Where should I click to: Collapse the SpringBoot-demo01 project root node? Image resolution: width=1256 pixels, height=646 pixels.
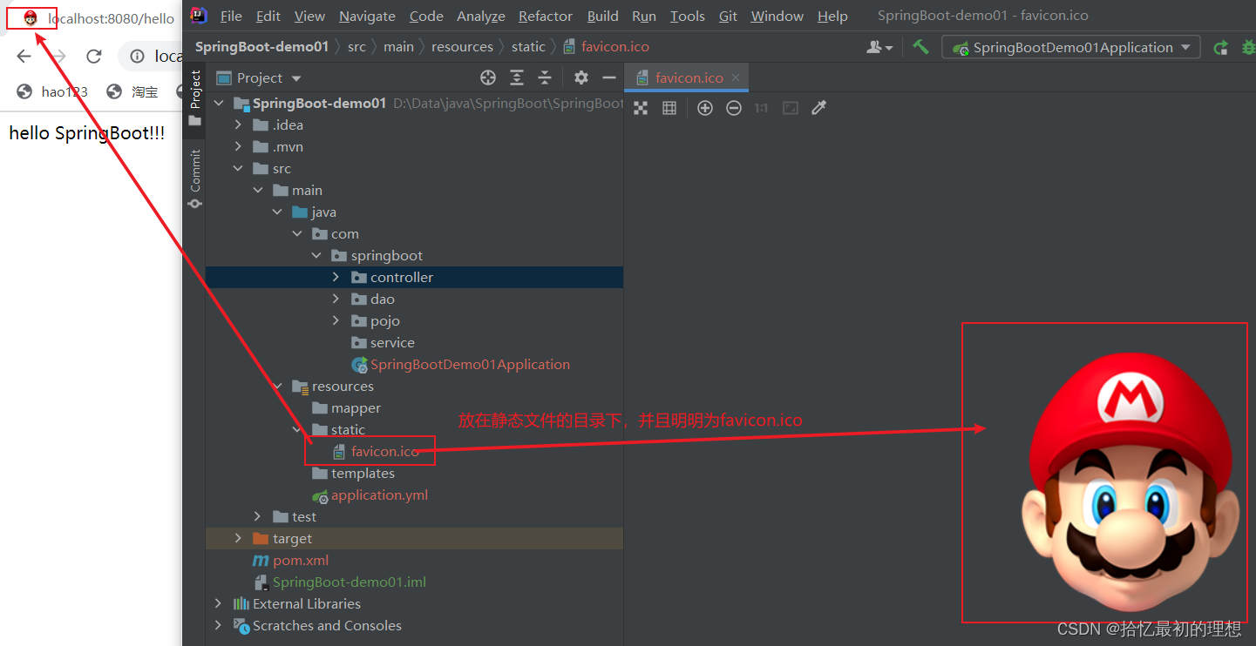[219, 104]
